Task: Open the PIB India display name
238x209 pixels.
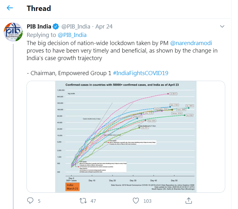Action: point(39,26)
